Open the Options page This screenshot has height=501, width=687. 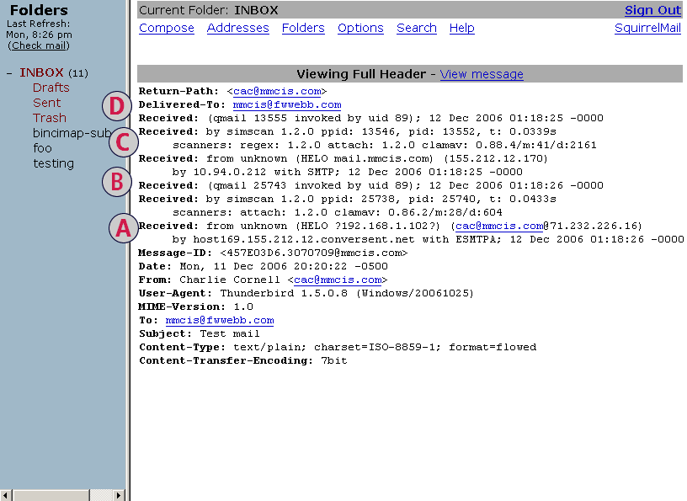tap(360, 28)
